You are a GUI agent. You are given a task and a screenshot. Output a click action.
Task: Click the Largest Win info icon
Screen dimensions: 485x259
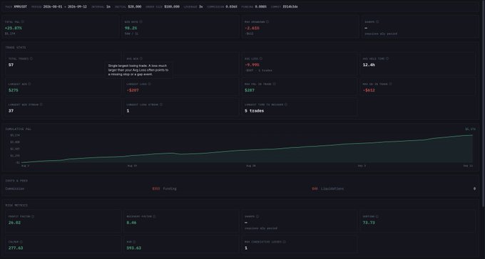tap(29, 84)
